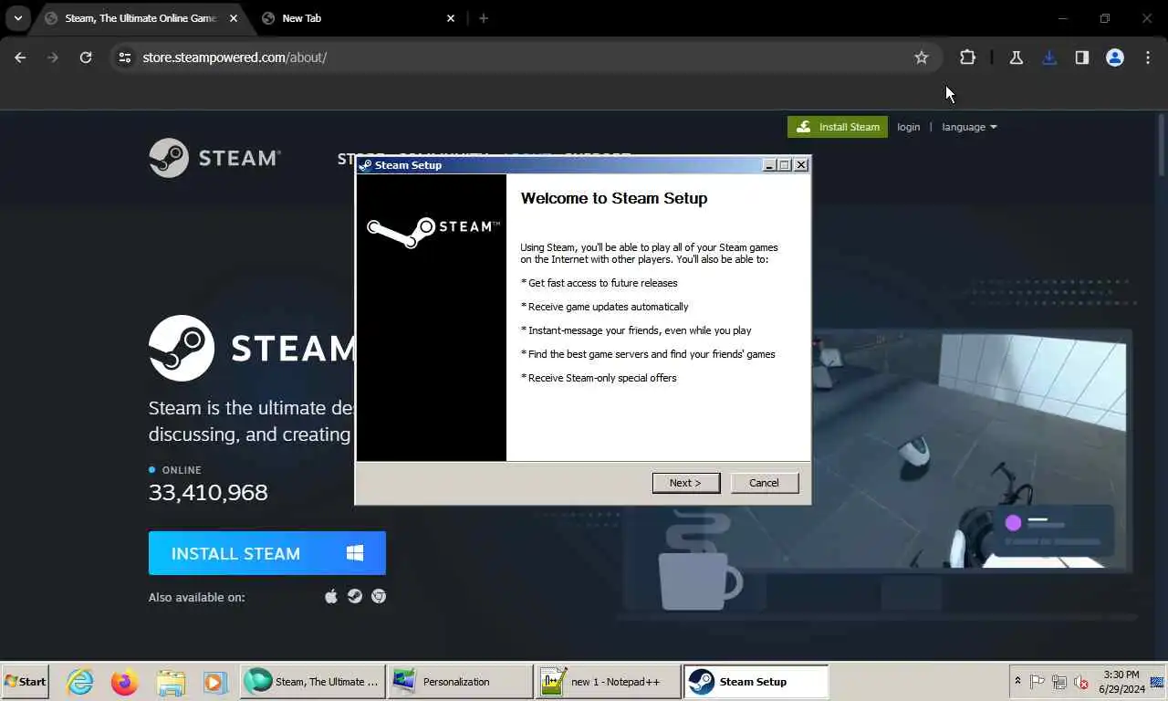Open the login link
This screenshot has height=701, width=1168.
click(x=908, y=127)
